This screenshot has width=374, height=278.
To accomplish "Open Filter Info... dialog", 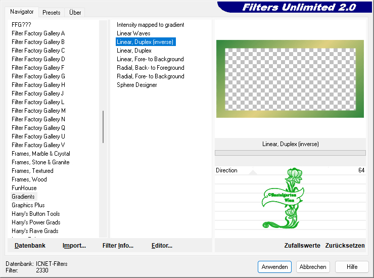I will (118, 246).
